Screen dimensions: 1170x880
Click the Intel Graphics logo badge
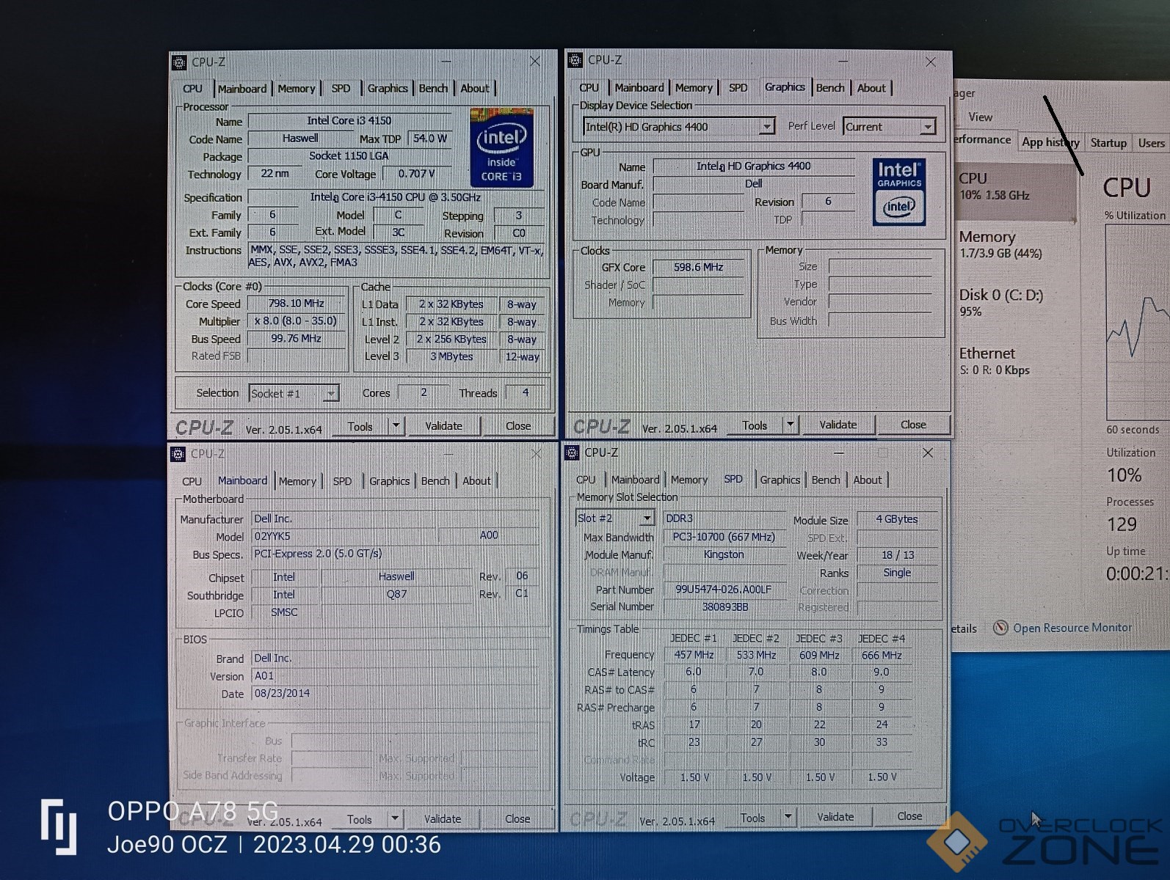[x=899, y=191]
